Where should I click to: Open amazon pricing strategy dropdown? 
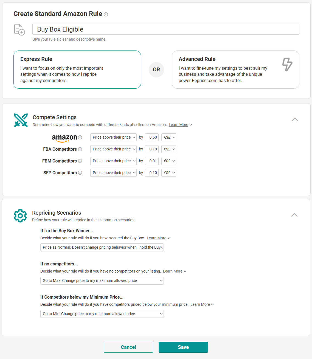pyautogui.click(x=113, y=137)
